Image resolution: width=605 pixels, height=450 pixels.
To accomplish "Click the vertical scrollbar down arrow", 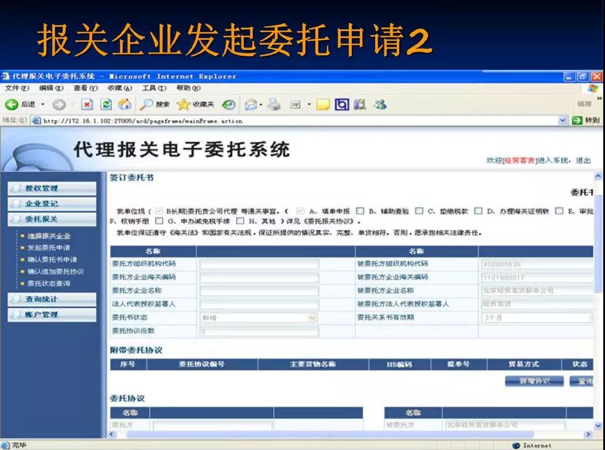I will click(599, 426).
